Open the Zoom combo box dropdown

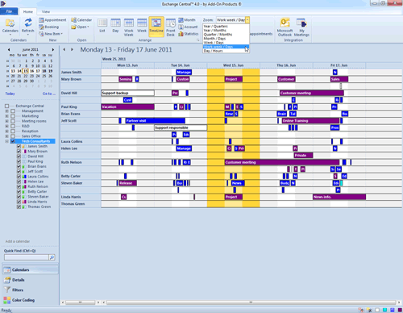[x=247, y=20]
